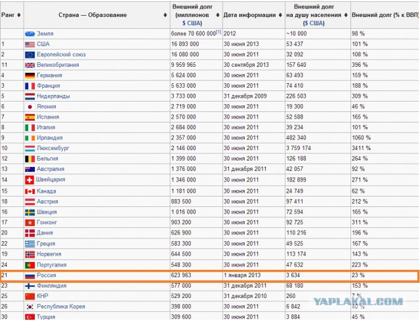This screenshot has width=420, height=321.
Task: Click the Великобритания flag icon
Action: point(30,66)
